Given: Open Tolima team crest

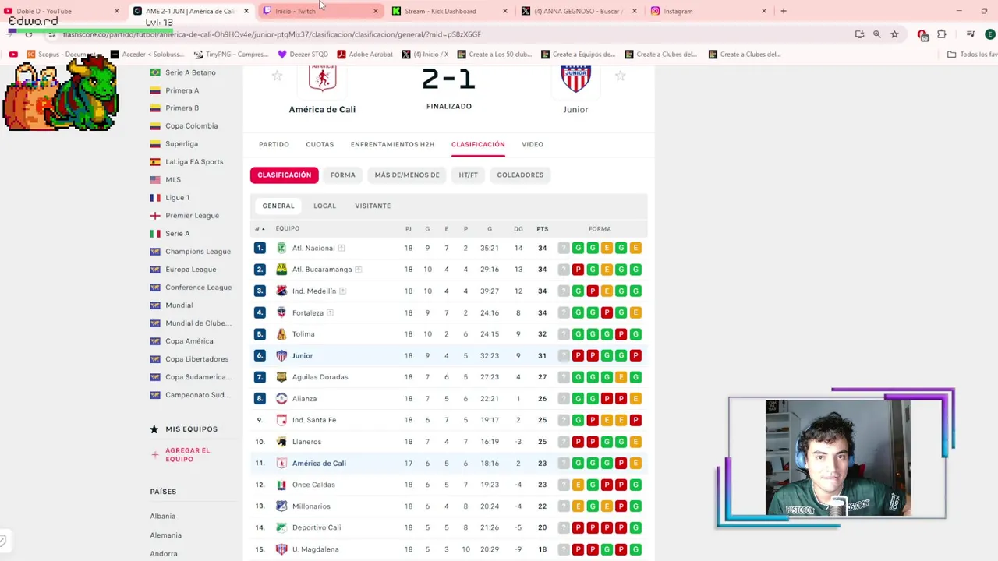Looking at the screenshot, I should point(281,334).
